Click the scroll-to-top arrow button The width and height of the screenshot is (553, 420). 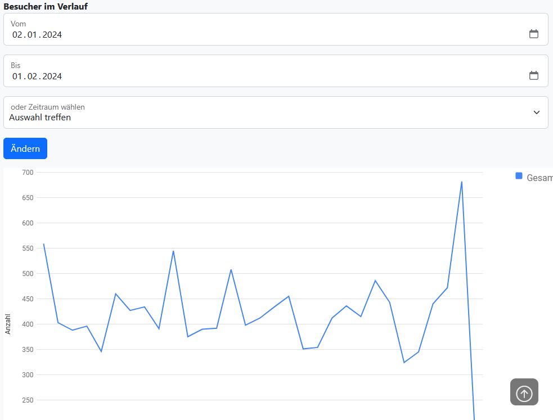point(524,392)
